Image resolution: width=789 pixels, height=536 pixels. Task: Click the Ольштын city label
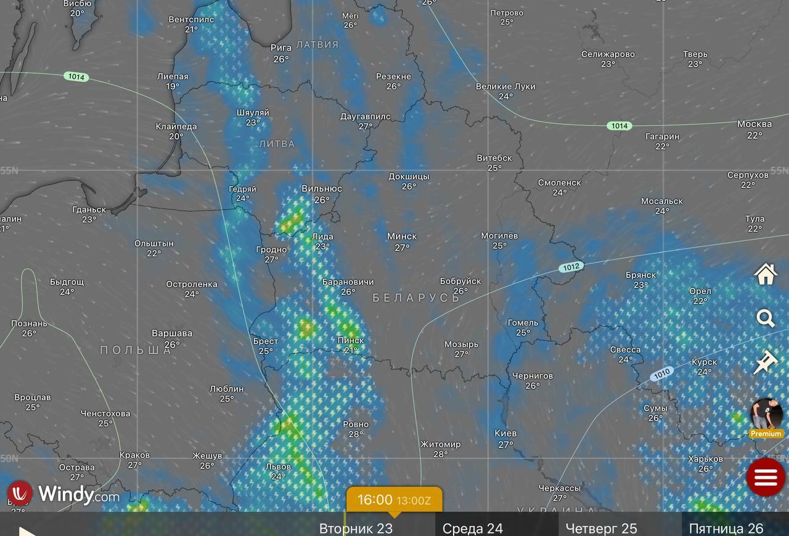[154, 243]
